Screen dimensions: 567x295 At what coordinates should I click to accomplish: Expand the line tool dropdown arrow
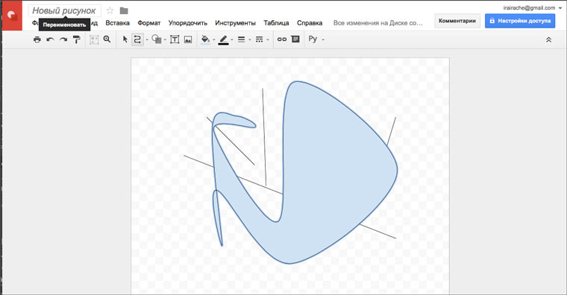tap(147, 39)
